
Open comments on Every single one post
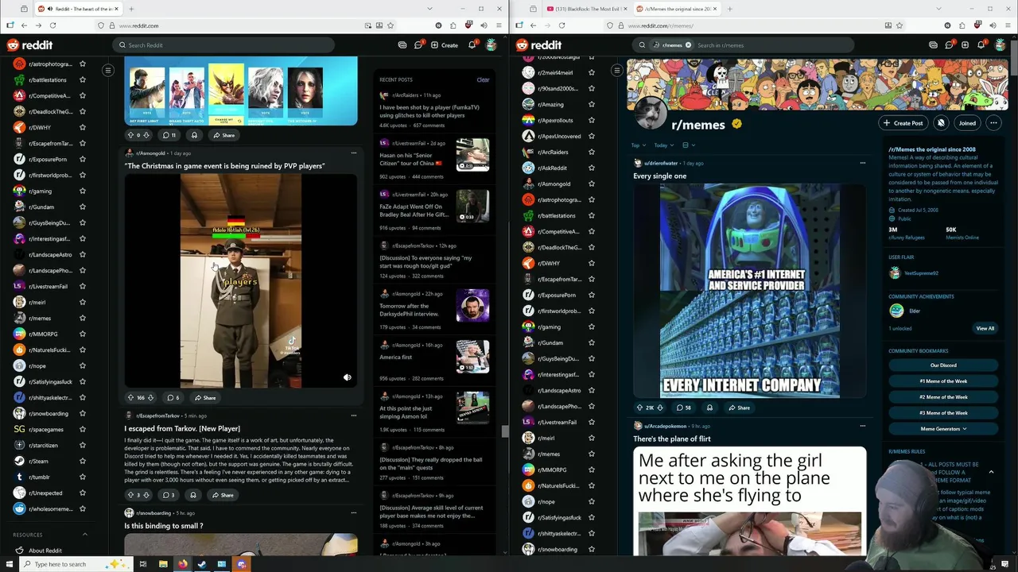click(683, 408)
